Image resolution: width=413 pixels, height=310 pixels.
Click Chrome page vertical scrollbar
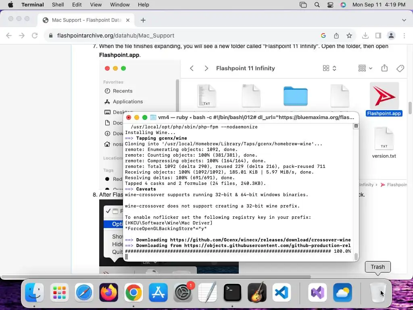(410, 108)
